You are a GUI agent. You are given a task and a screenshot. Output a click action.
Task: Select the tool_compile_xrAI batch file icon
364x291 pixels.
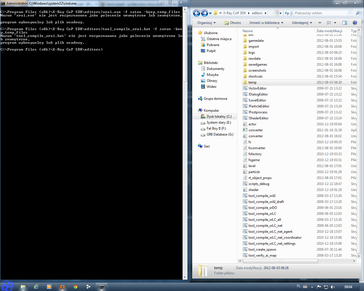pyautogui.click(x=245, y=196)
